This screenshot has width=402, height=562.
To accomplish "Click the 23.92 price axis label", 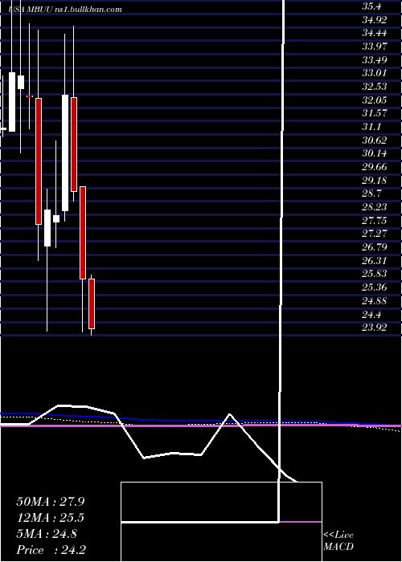I will pos(375,328).
